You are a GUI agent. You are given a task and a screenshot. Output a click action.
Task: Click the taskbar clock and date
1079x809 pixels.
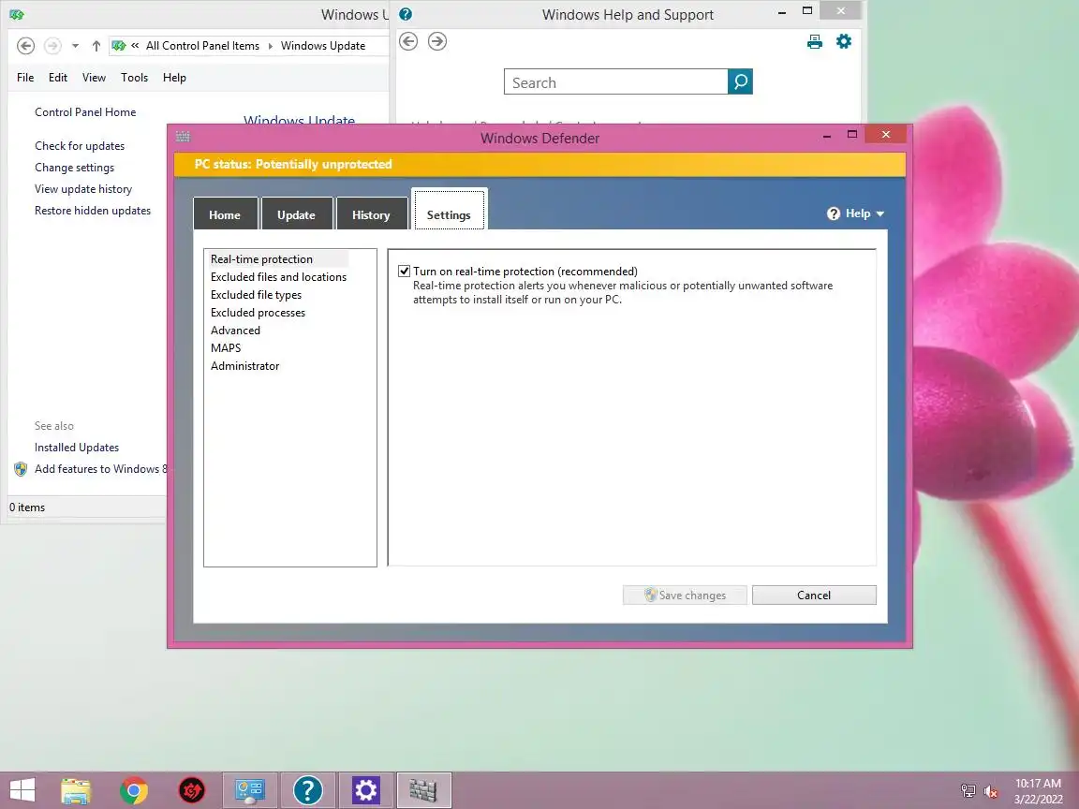tap(1038, 791)
